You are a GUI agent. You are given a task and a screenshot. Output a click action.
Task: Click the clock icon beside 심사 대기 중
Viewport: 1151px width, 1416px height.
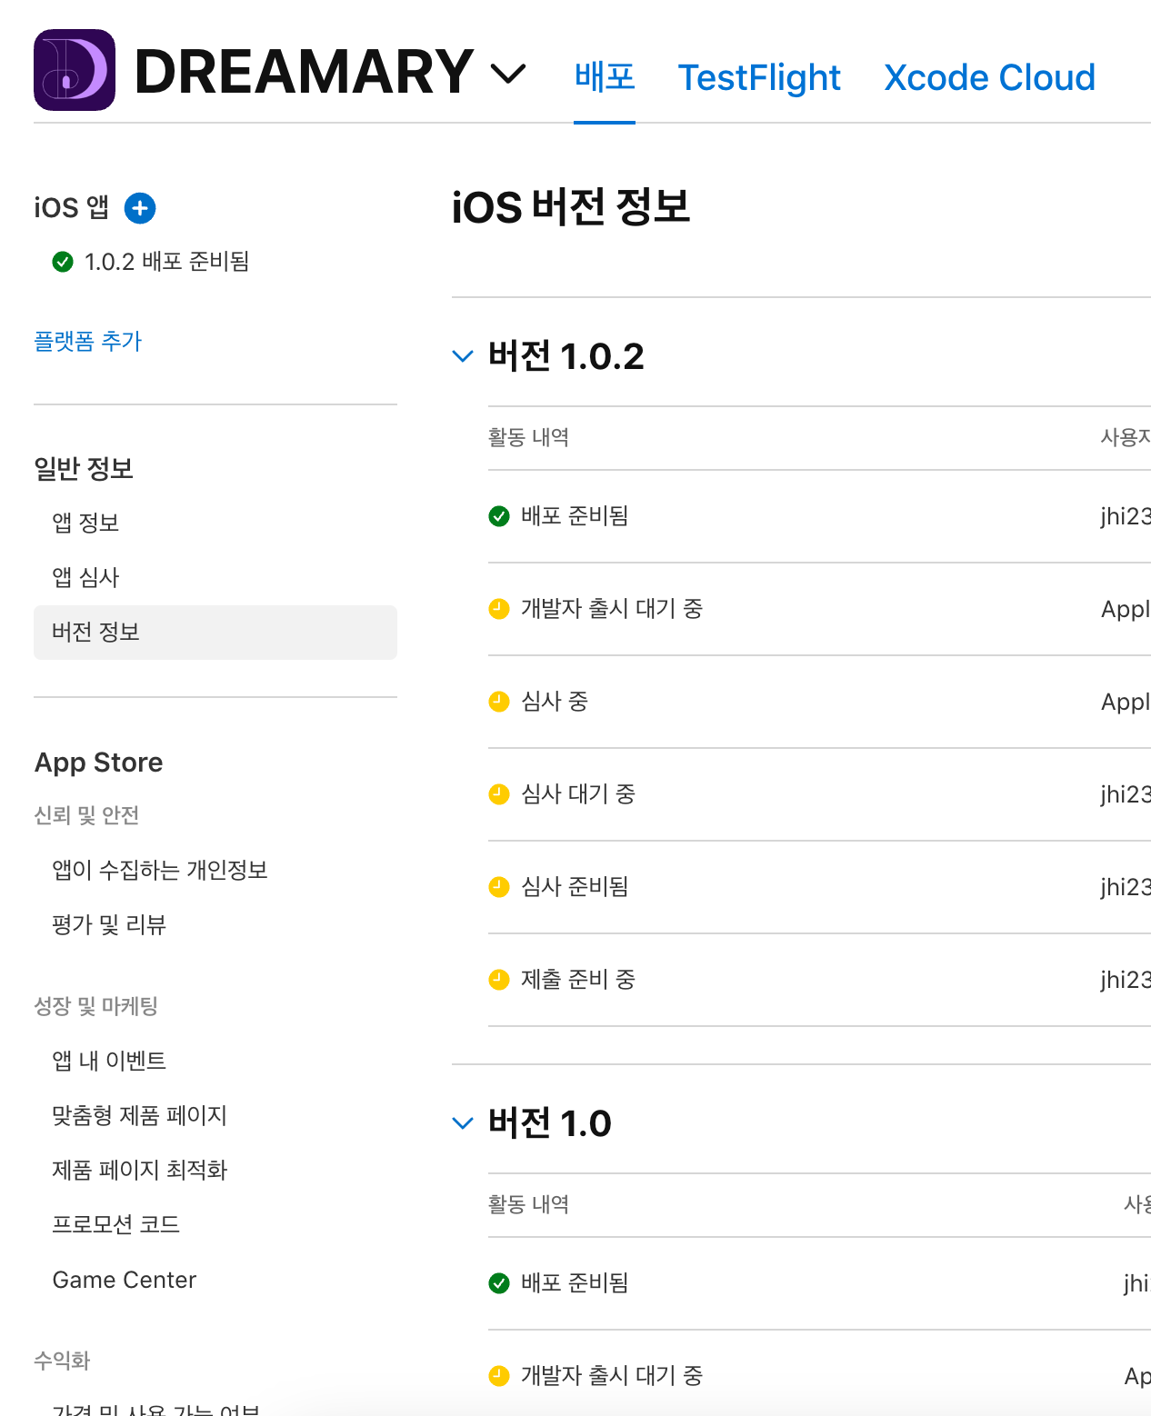pyautogui.click(x=499, y=793)
